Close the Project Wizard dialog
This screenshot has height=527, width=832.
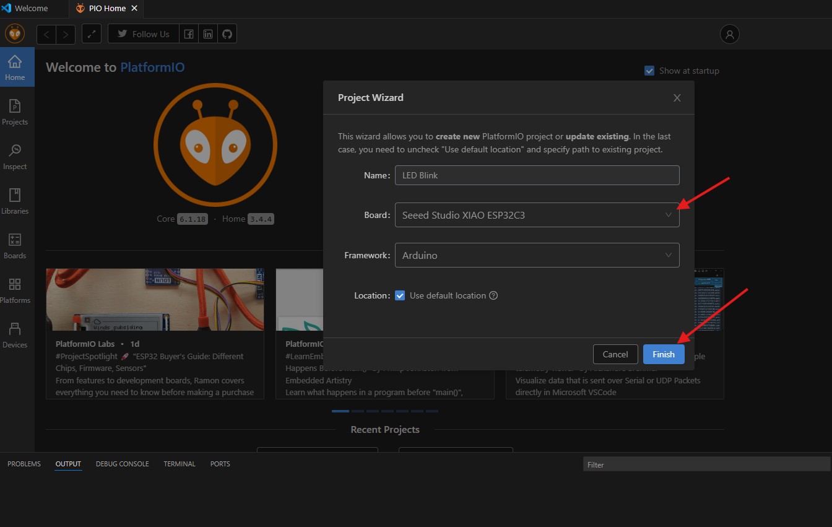point(677,98)
